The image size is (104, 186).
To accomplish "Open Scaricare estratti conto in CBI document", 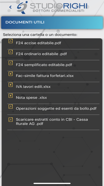I will [52, 122].
